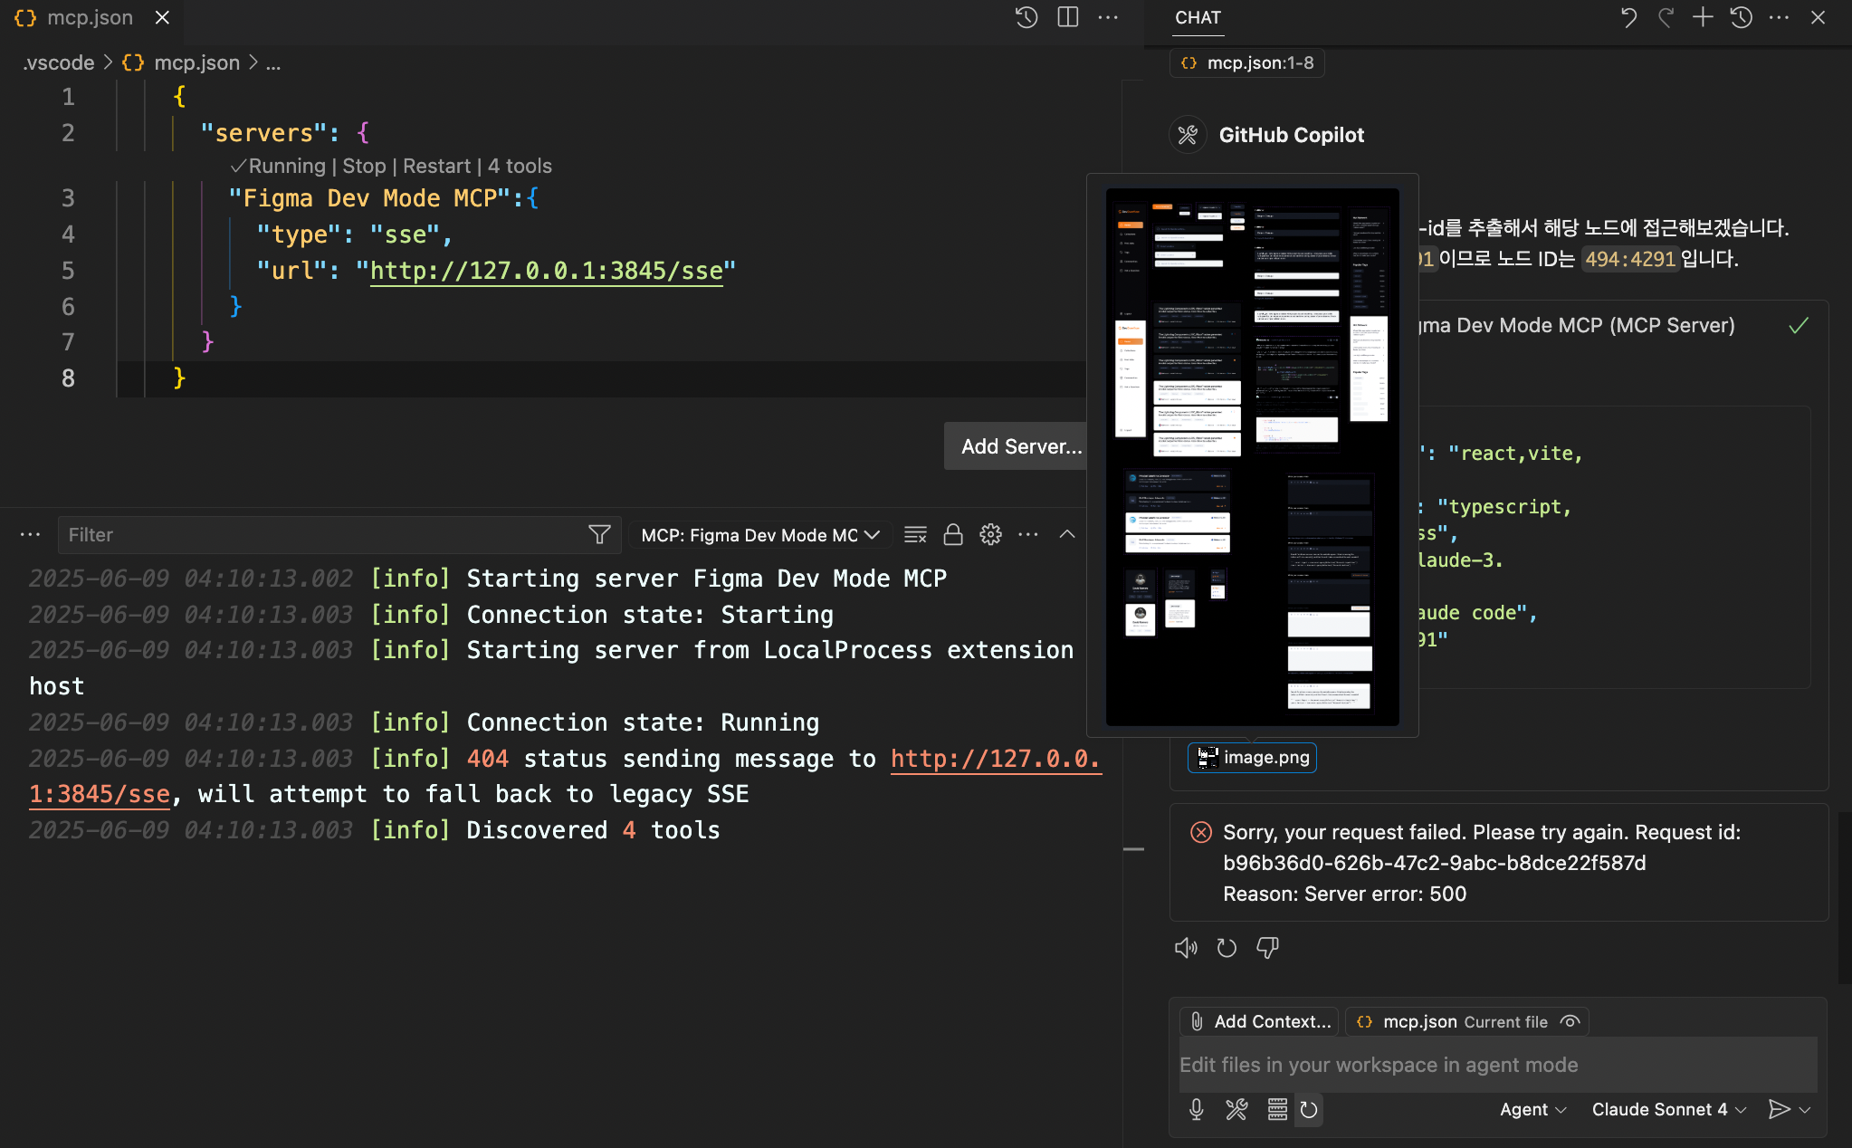Viewport: 1852px width, 1148px height.
Task: Open panel views ellipsis left of Filter
Action: (x=30, y=535)
